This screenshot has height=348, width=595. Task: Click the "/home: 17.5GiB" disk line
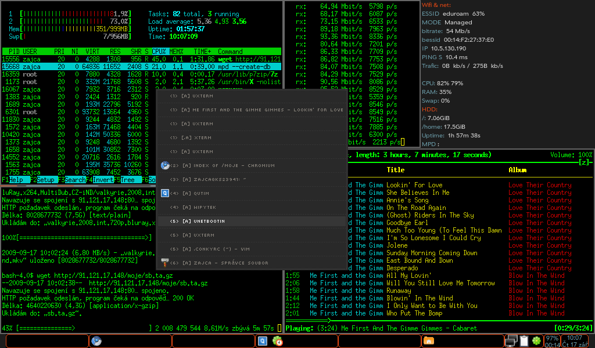(443, 127)
